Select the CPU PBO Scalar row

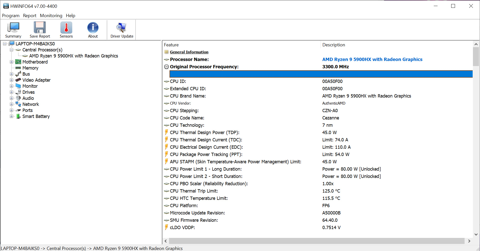tap(318, 183)
